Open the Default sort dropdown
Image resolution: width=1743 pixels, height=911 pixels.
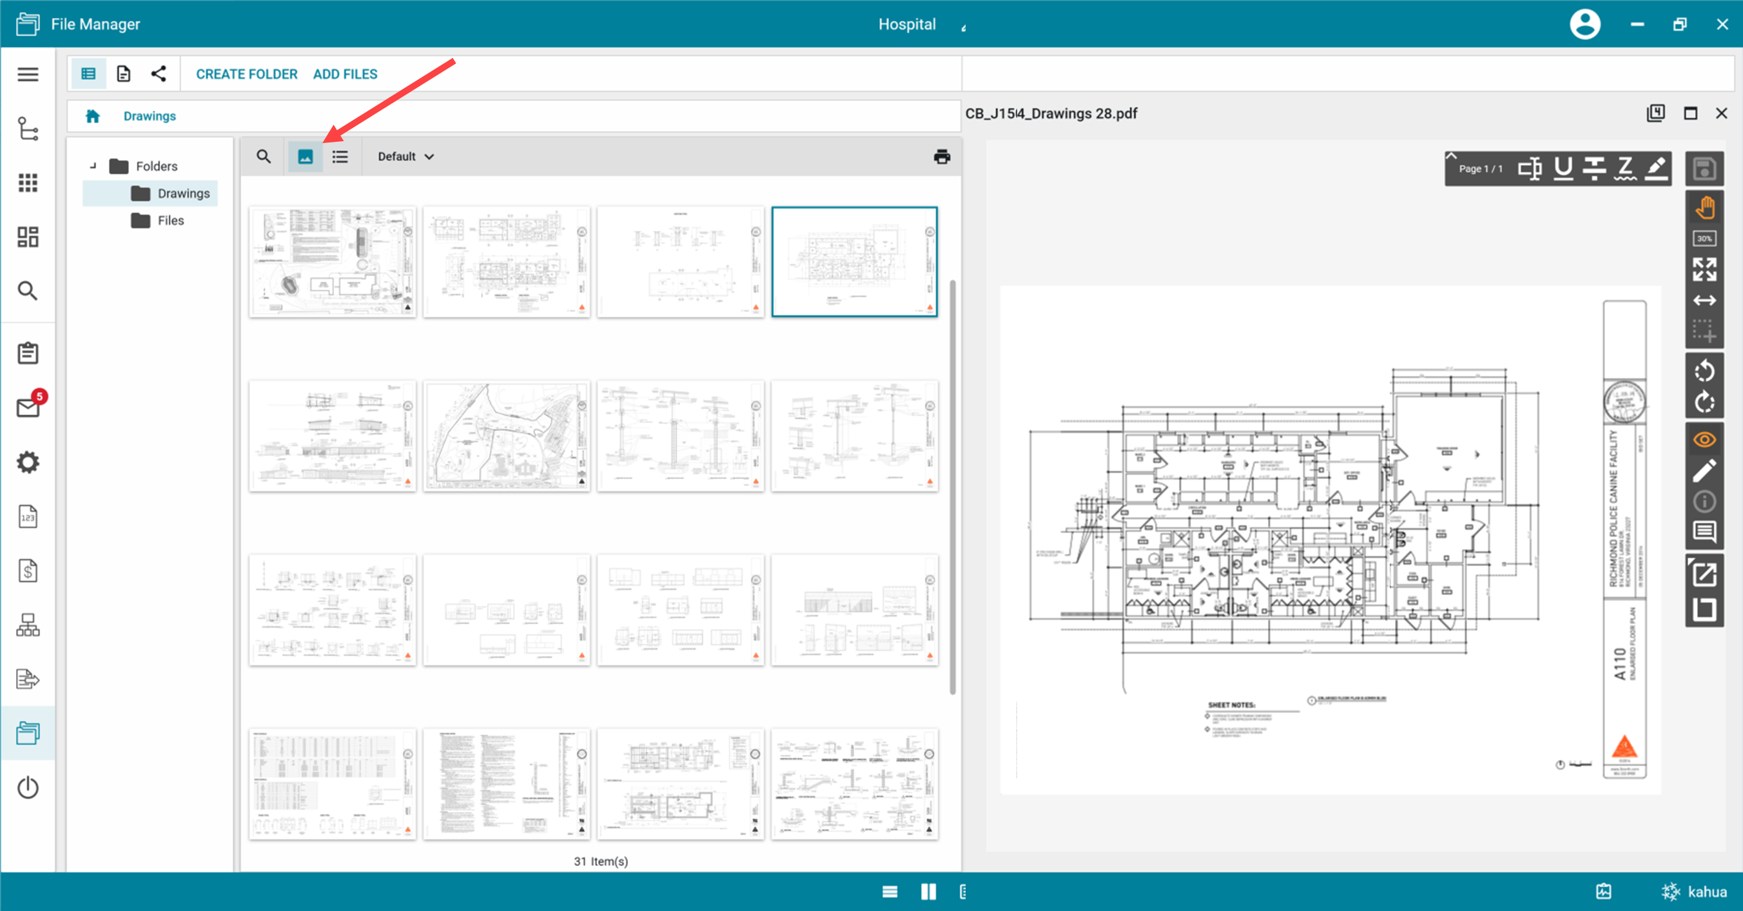[x=405, y=157]
